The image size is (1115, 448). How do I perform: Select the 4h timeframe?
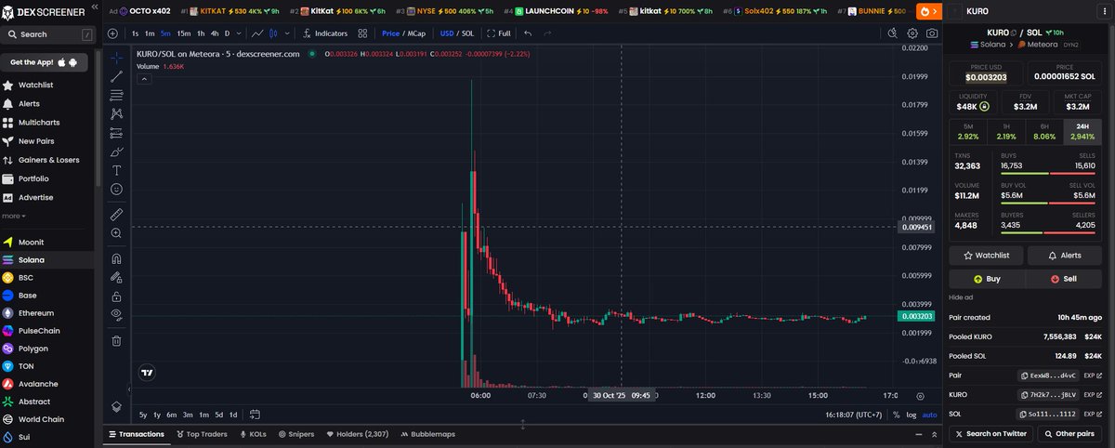point(214,33)
